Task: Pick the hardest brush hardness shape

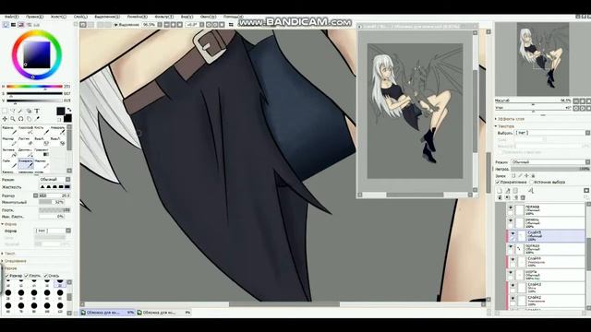Action: pos(67,186)
